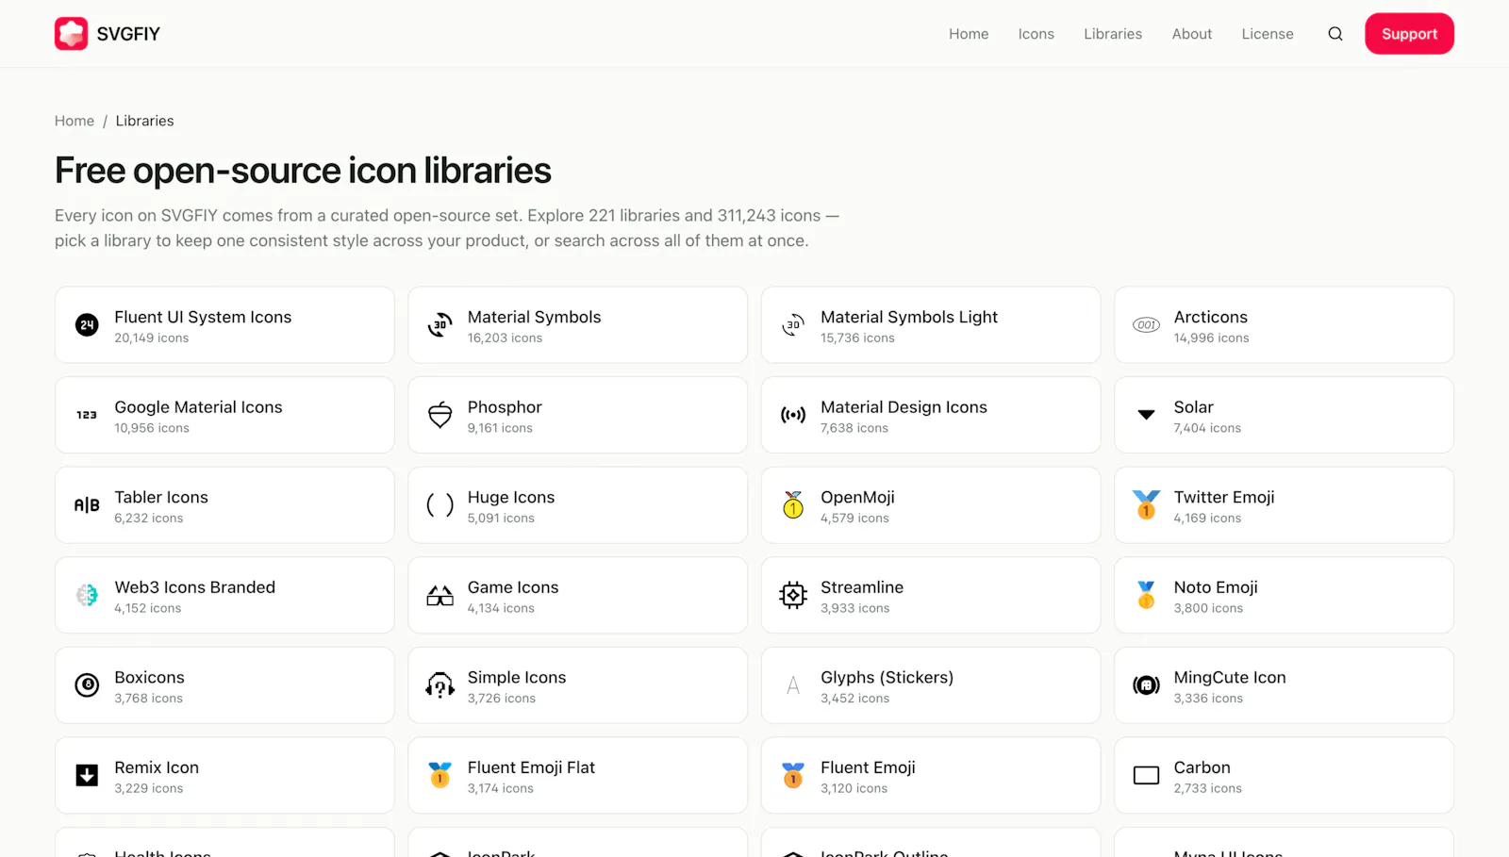Click the OpenMoji library title
Viewport: 1509px width, 857px height.
[857, 497]
